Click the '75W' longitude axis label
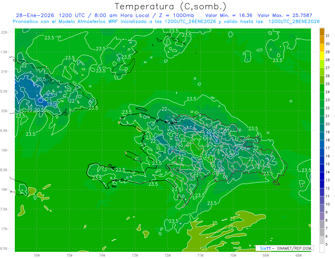 point(70,255)
